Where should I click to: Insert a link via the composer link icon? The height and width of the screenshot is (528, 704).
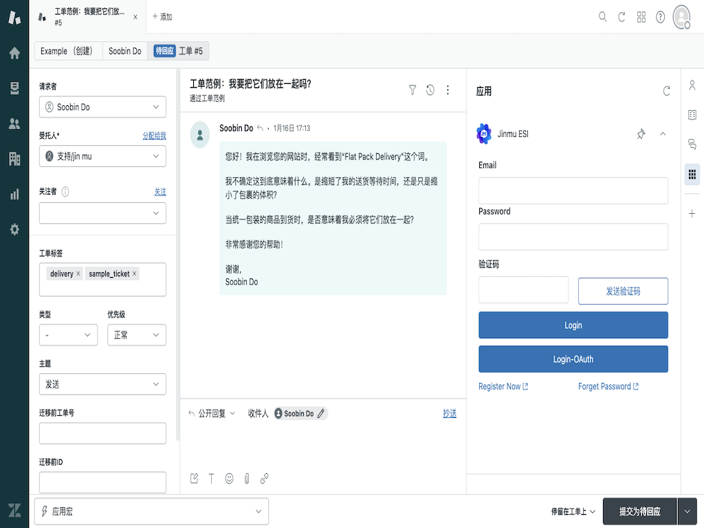264,478
